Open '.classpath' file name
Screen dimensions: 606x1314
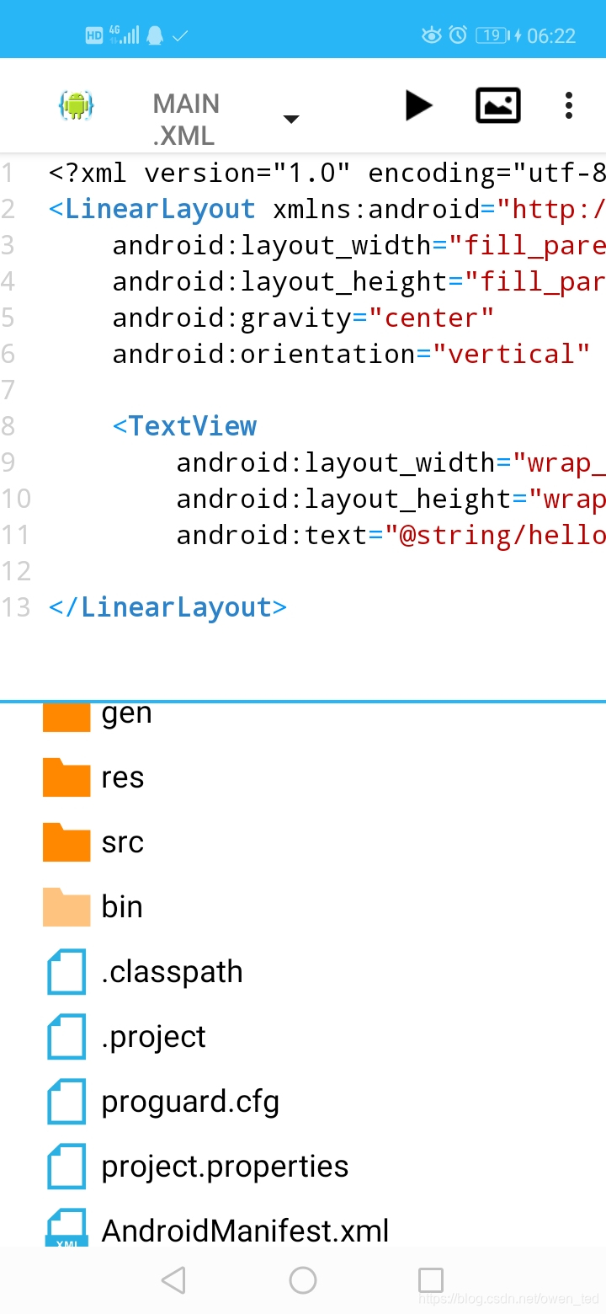[x=172, y=972]
